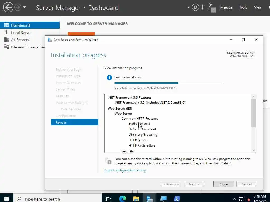Click 'HTTP Redirection' in the list

(x=141, y=145)
